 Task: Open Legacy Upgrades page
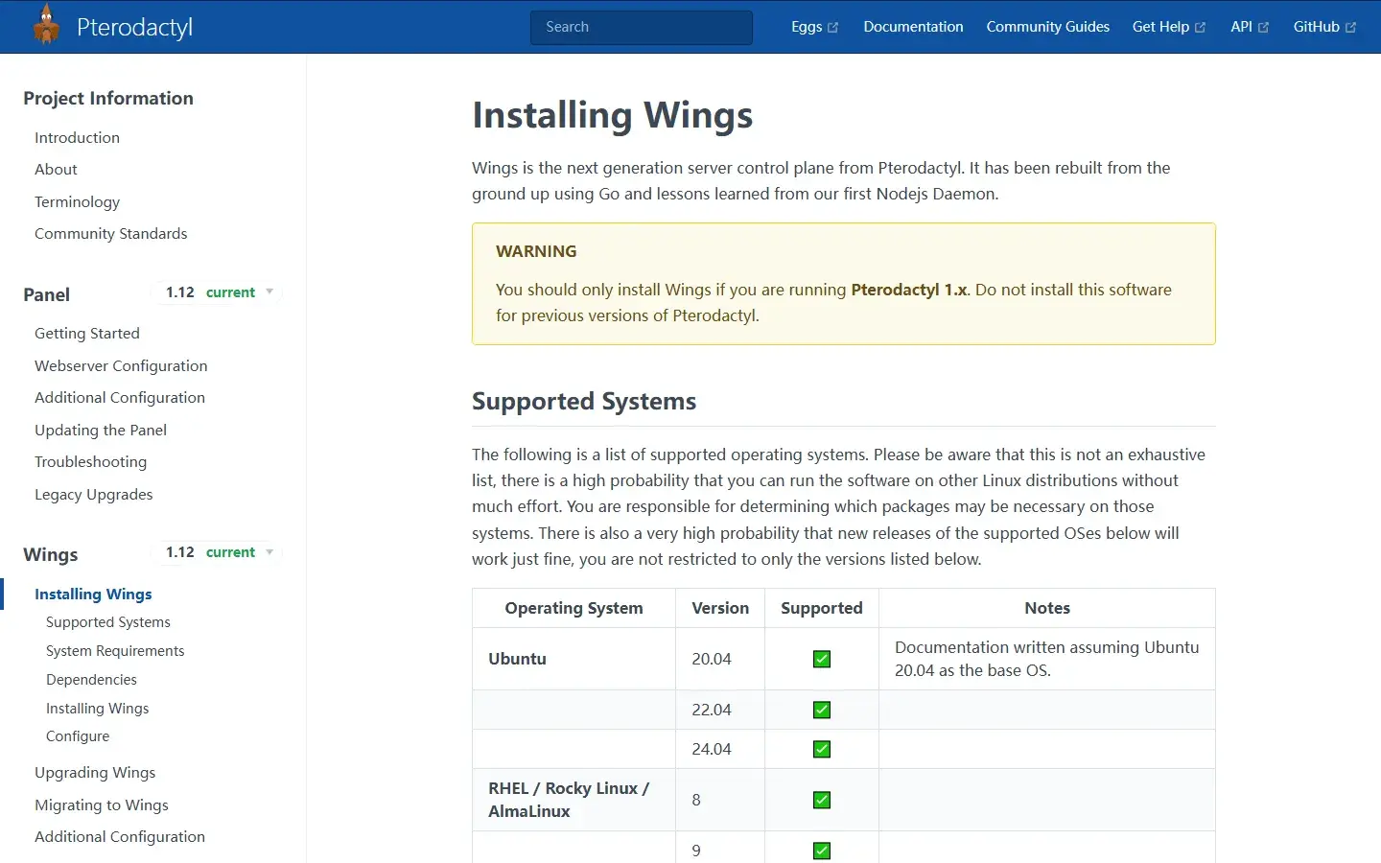coord(93,494)
